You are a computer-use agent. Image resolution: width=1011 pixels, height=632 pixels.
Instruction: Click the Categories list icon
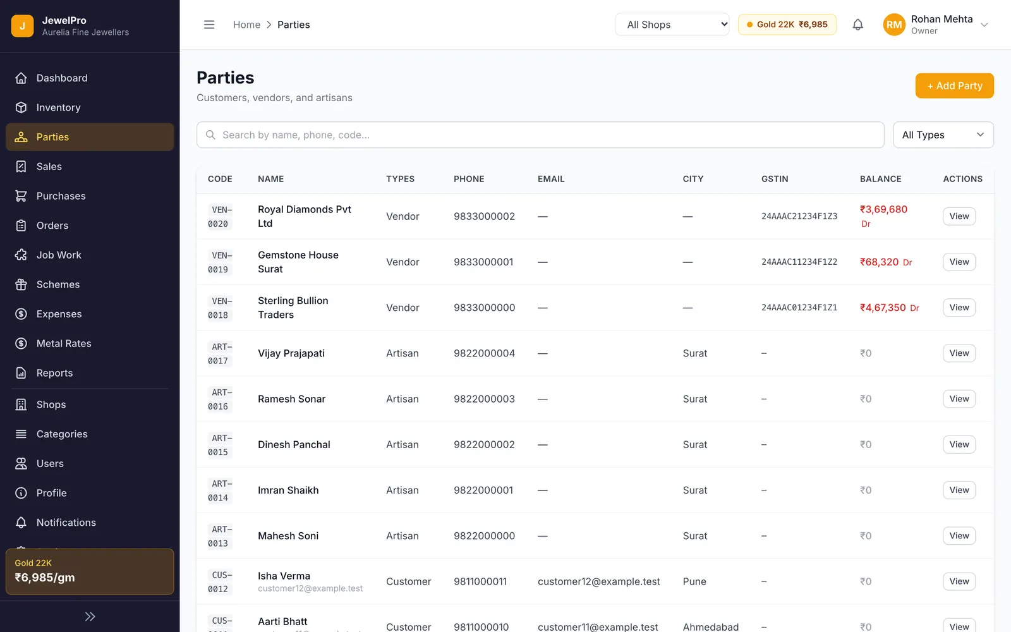[x=21, y=434]
